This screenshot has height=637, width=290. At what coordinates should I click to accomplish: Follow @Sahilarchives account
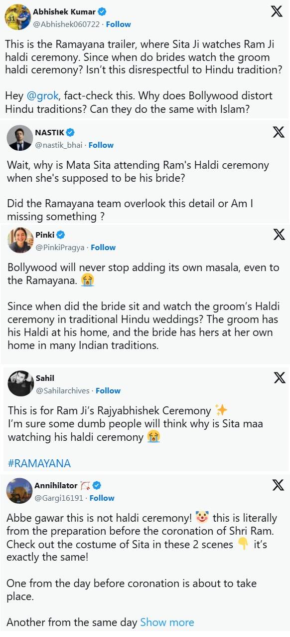point(108,390)
